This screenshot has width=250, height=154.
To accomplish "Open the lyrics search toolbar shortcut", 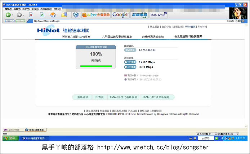I will click(x=139, y=15).
